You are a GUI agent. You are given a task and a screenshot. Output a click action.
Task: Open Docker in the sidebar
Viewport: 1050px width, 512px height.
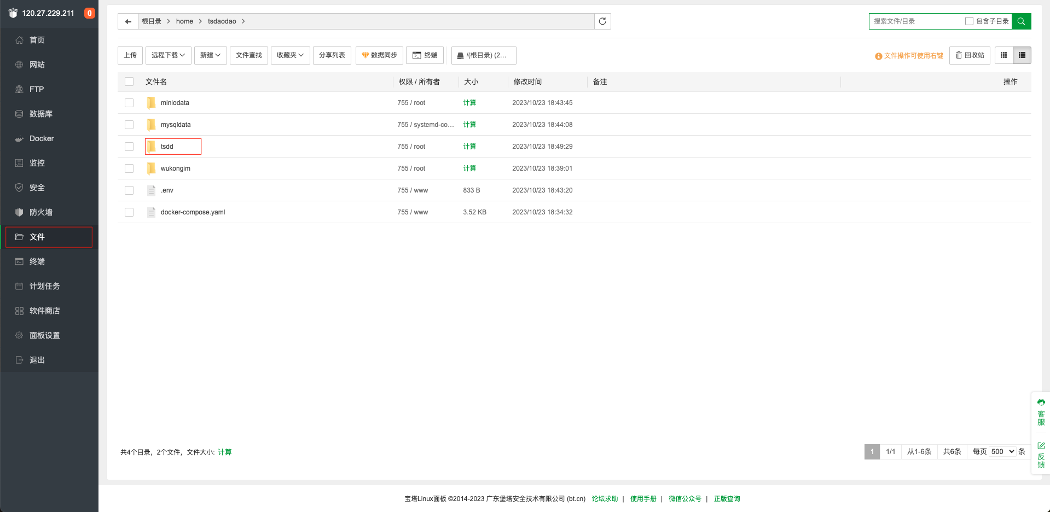tap(42, 138)
